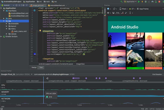Collapse the menu folder
Screen dimensions: 164x110
pos(7,29)
